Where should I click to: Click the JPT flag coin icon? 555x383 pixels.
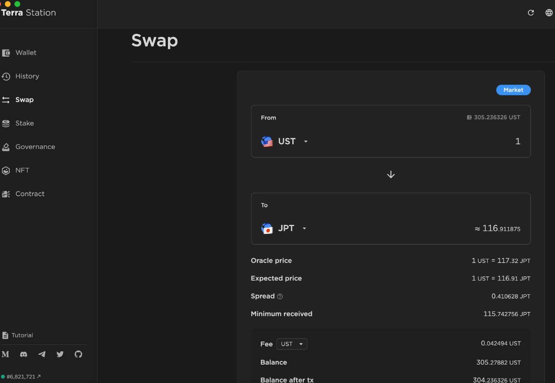click(267, 228)
